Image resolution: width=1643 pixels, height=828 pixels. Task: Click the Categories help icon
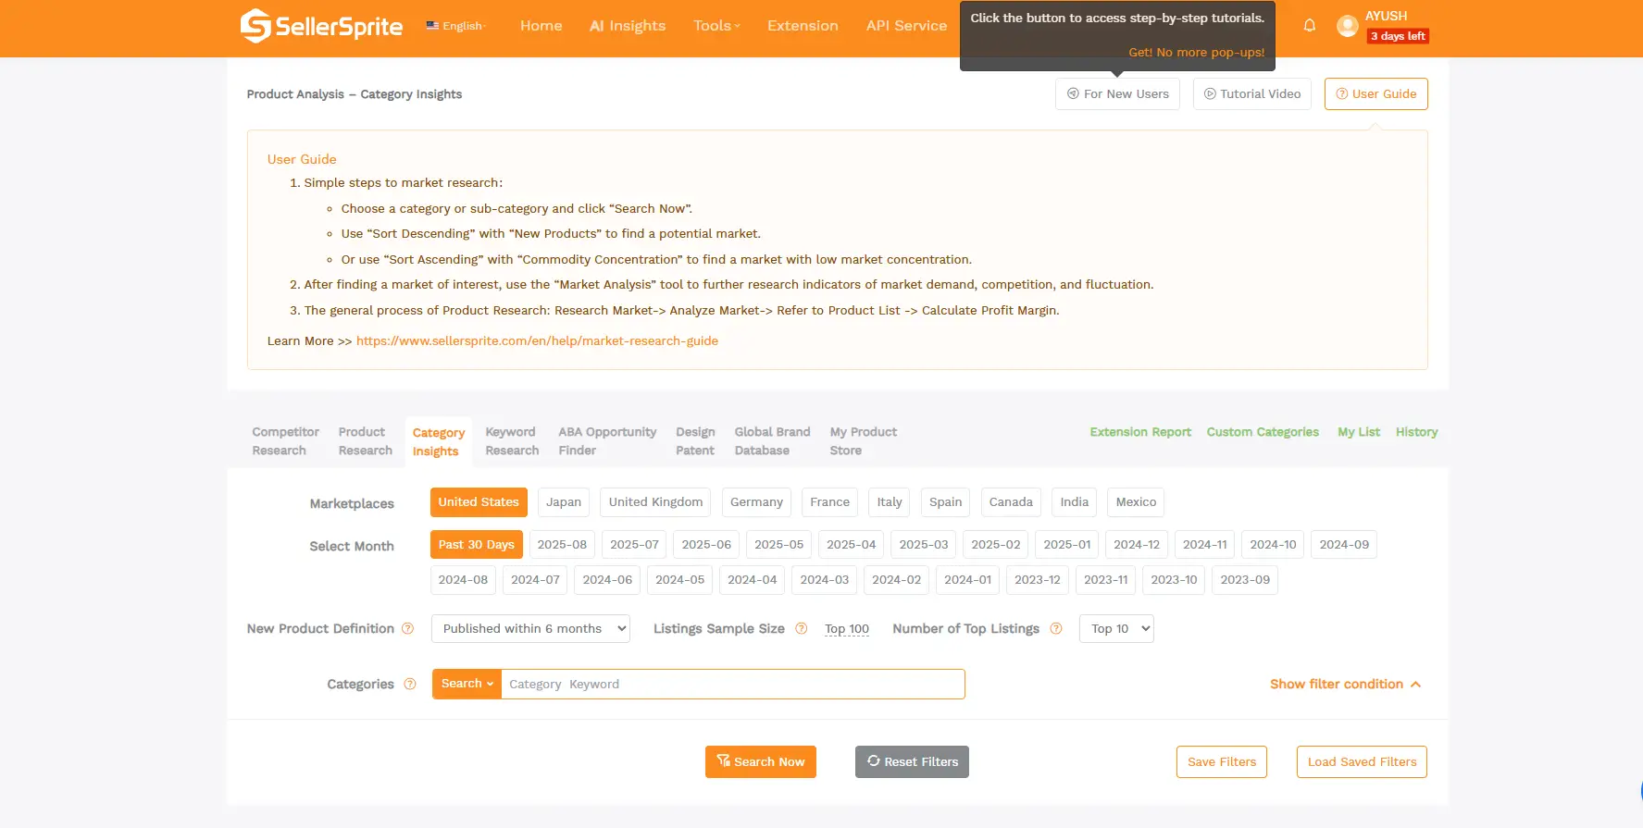[410, 685]
